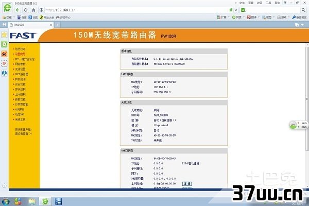Open 动态DNS in the router menu
Image resolution: width=309 pixels, height=206 pixels.
[20, 114]
